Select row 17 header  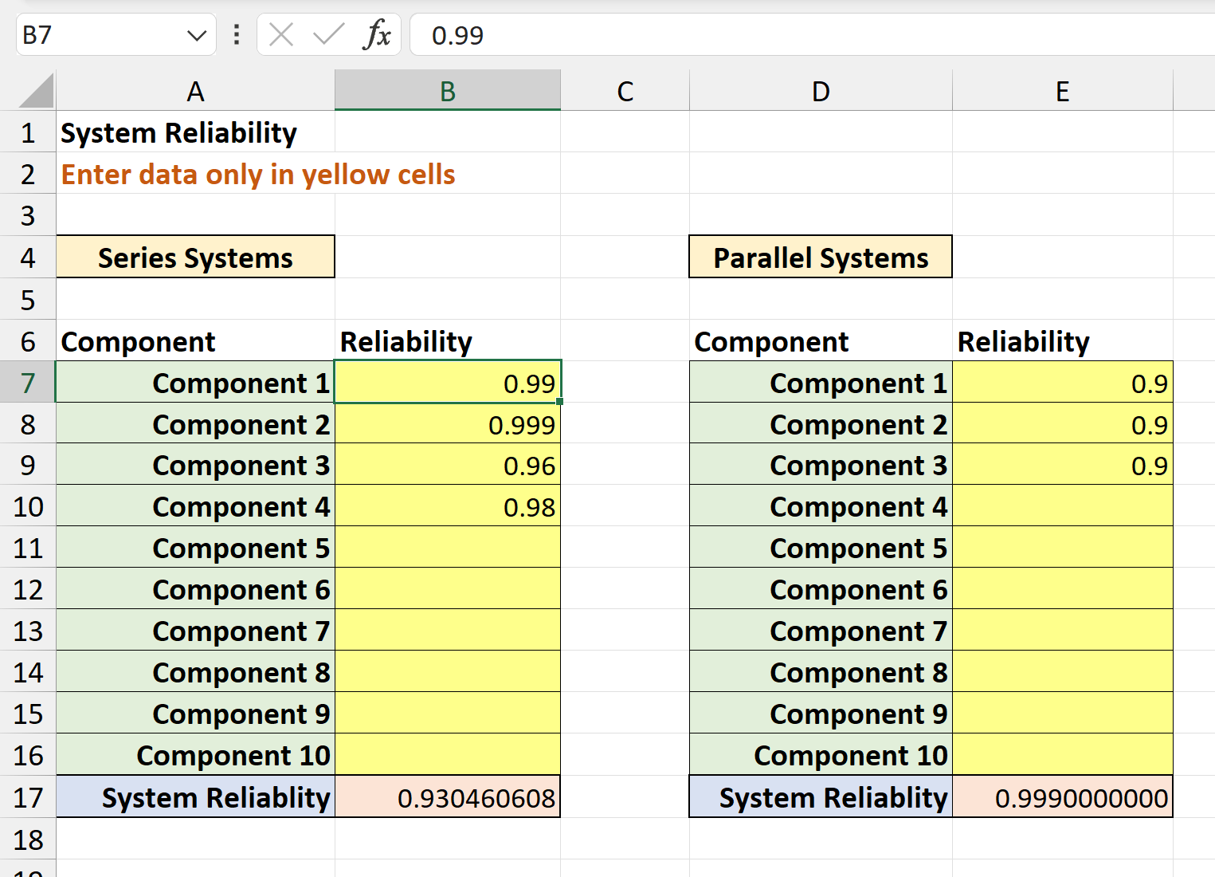(28, 797)
